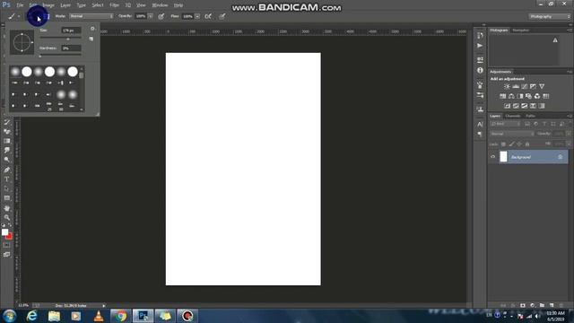
Task: Click the red background color swatch
Action: 9,237
